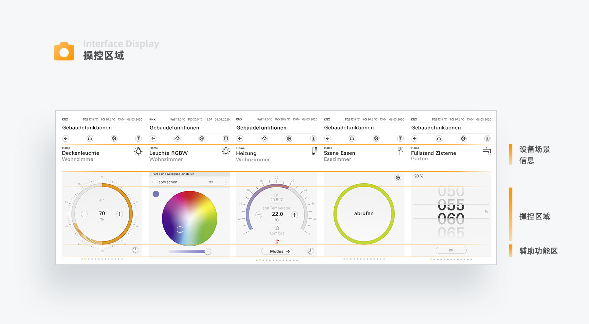The height and width of the screenshot is (324, 589).
Task: Go home from Leuchte RGBW panel
Action: point(177,138)
